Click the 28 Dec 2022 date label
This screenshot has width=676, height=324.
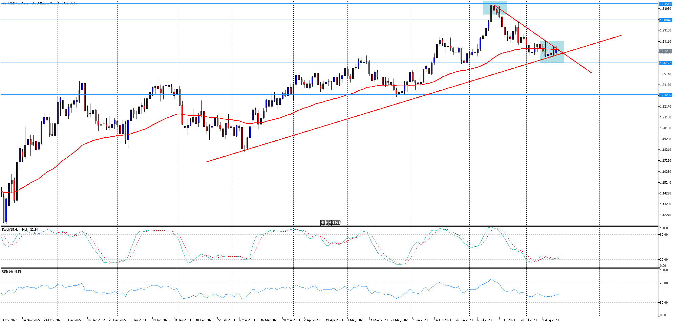(118, 320)
